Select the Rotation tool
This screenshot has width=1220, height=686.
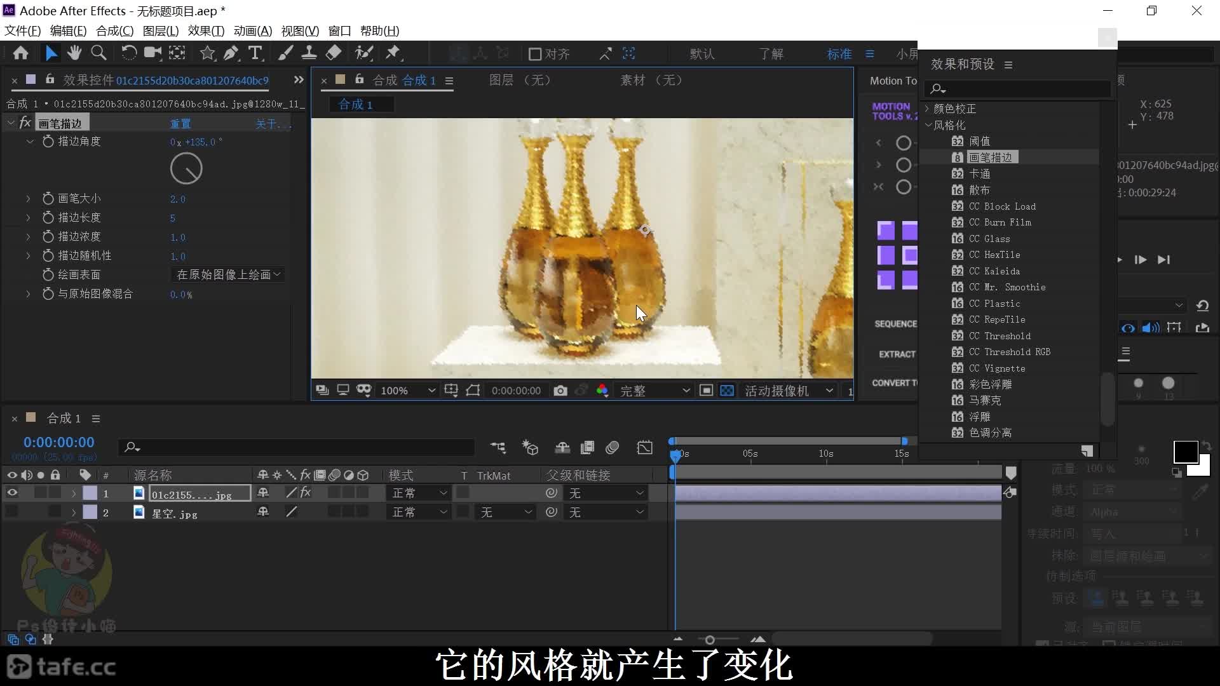point(128,53)
